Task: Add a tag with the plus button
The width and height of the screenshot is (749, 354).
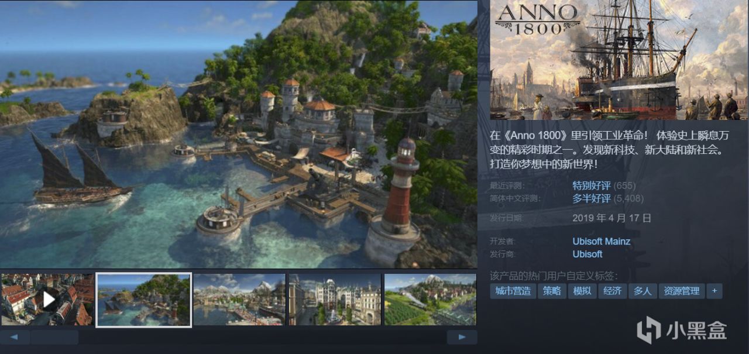Action: point(714,291)
